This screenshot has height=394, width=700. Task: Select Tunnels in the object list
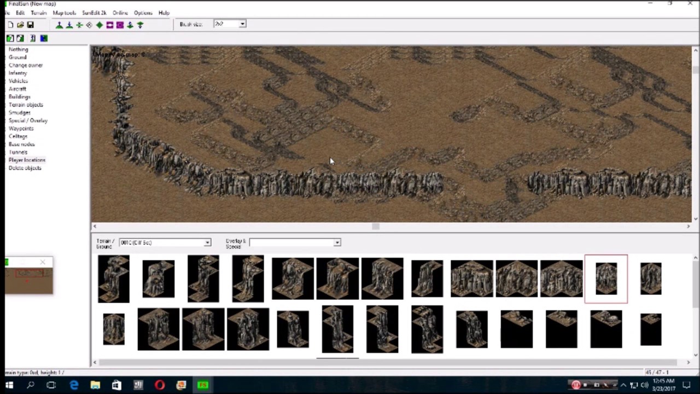coord(17,152)
